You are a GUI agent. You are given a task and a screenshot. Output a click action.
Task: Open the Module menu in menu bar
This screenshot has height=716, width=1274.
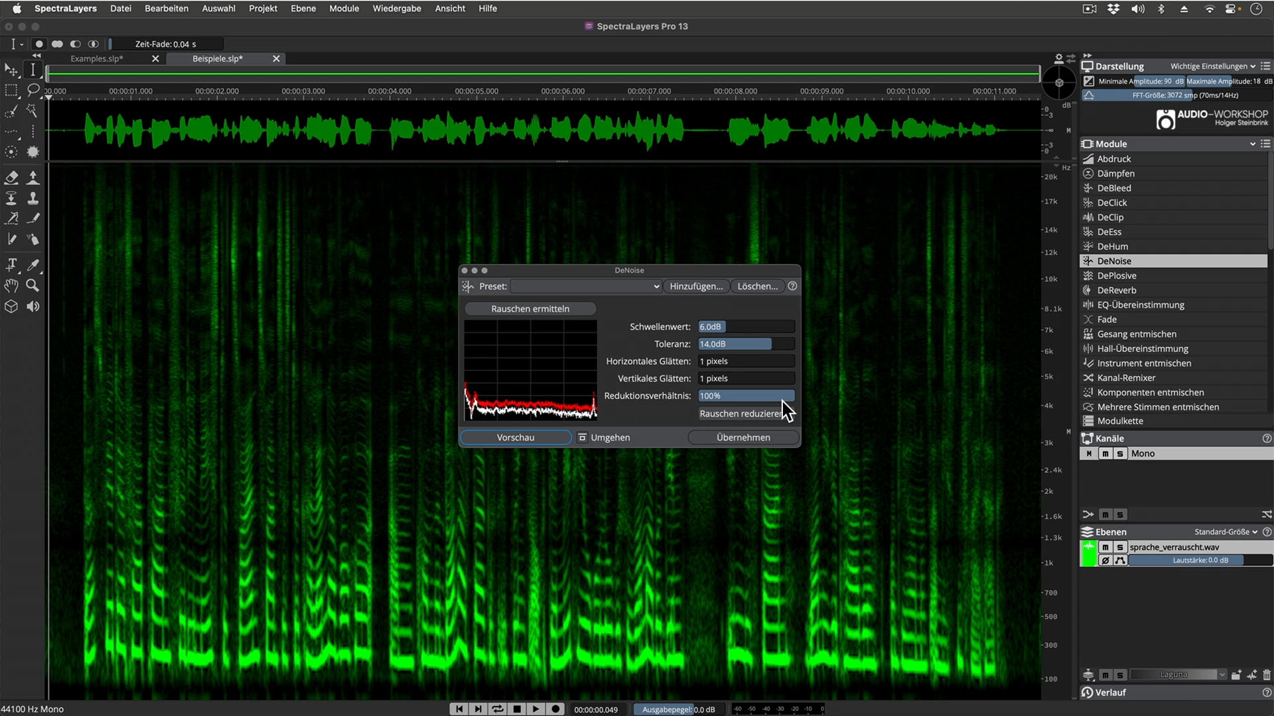[344, 9]
